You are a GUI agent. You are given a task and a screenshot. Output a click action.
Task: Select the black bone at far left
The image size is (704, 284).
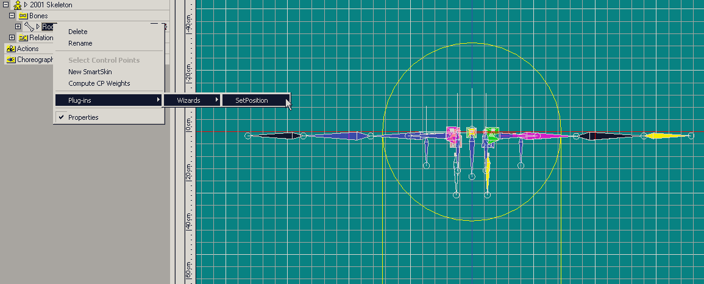click(275, 136)
